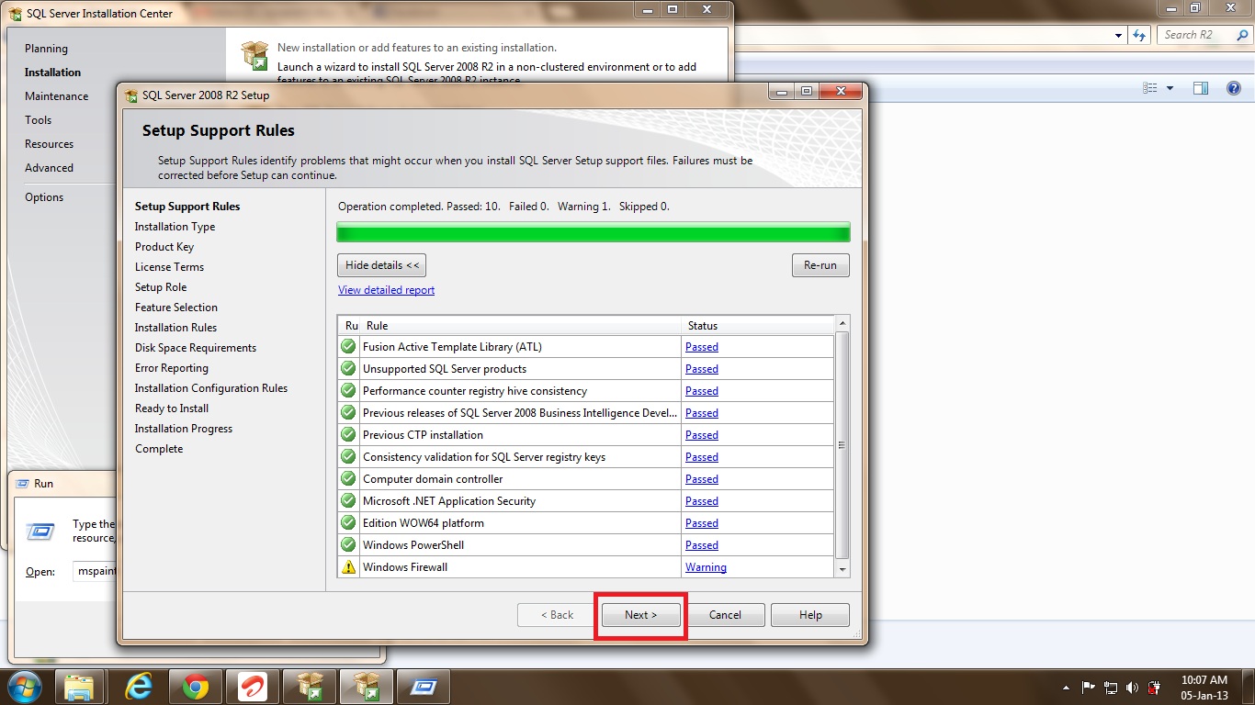Image resolution: width=1255 pixels, height=705 pixels.
Task: Click the help question mark icon
Action: tap(1234, 88)
